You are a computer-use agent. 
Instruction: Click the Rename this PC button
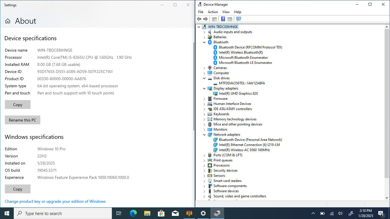pyautogui.click(x=23, y=120)
